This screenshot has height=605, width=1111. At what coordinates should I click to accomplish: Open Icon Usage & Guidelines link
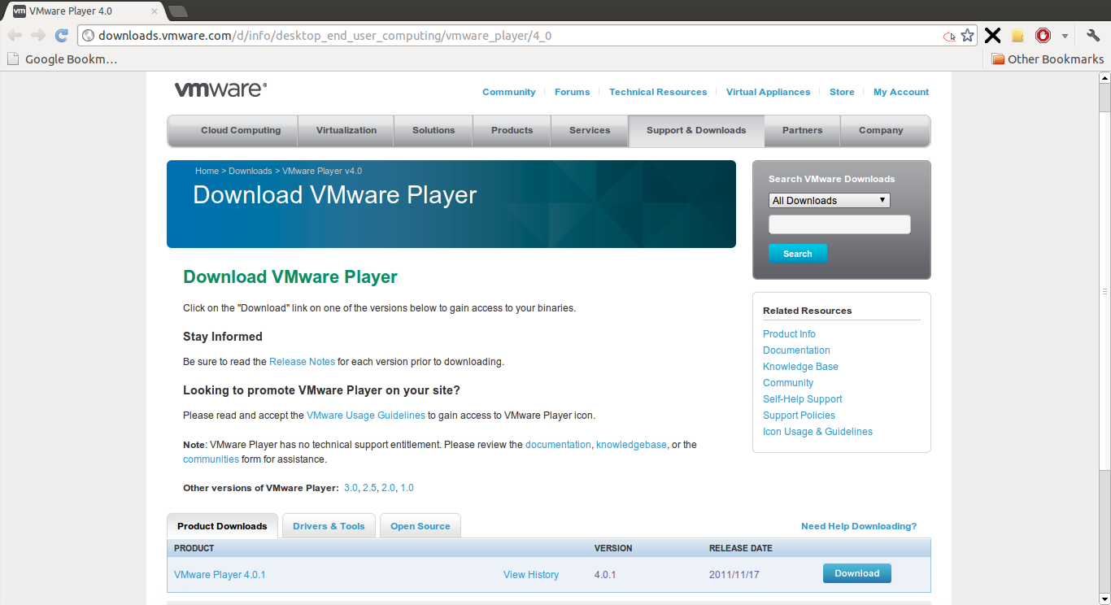tap(817, 432)
